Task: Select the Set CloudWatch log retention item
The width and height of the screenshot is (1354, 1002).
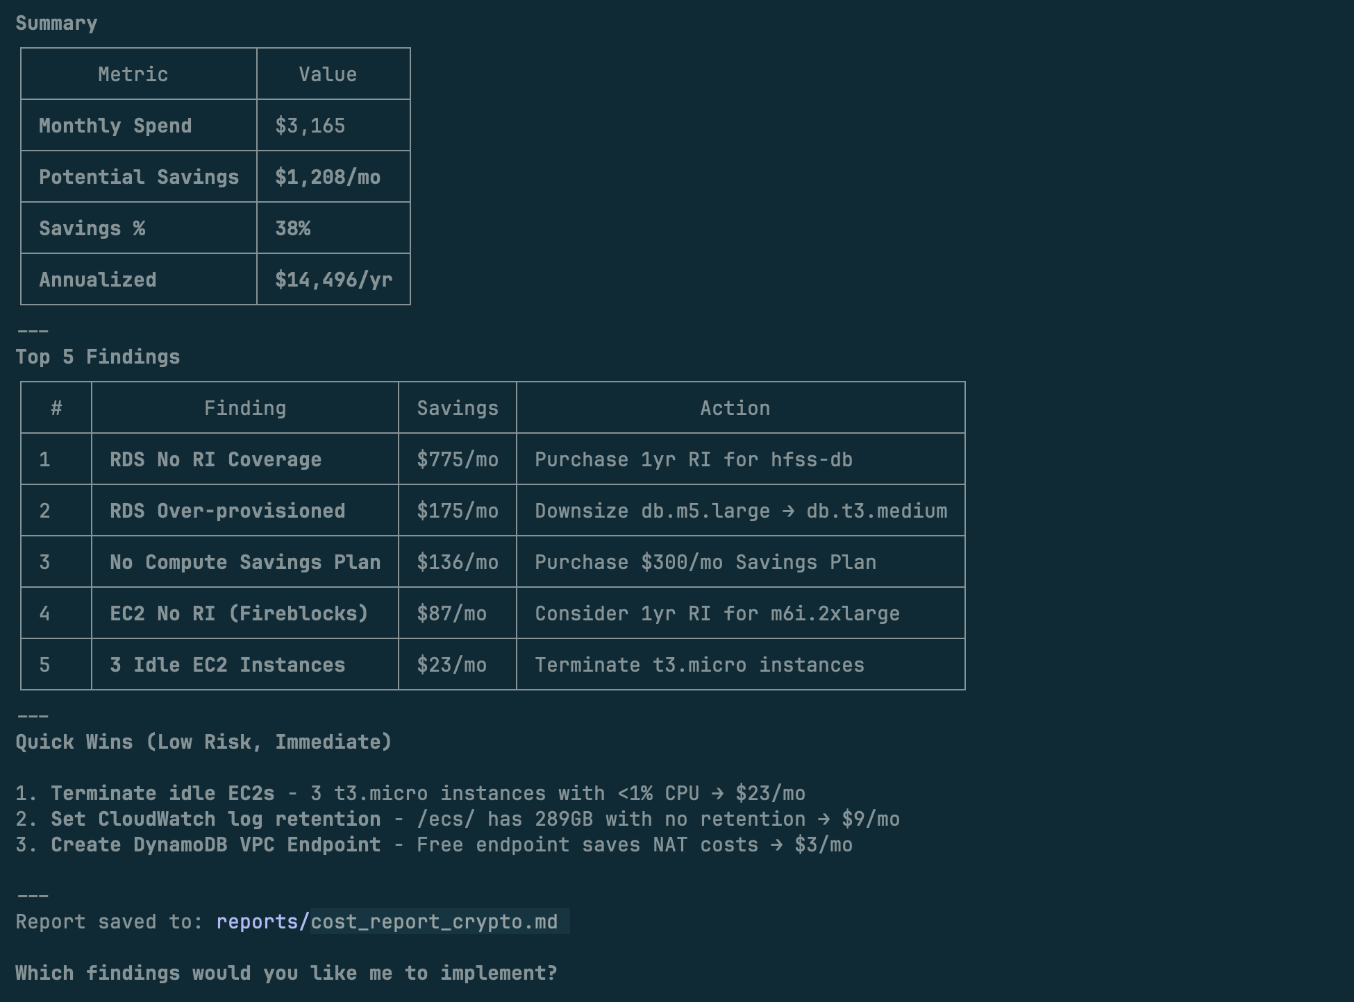Action: 215,819
